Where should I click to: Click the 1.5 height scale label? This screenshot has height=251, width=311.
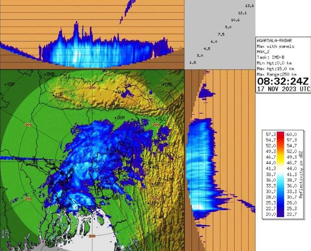coord(192,62)
